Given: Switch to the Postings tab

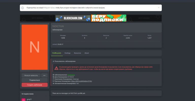Looking at the screenshot, I should [x=67, y=53].
